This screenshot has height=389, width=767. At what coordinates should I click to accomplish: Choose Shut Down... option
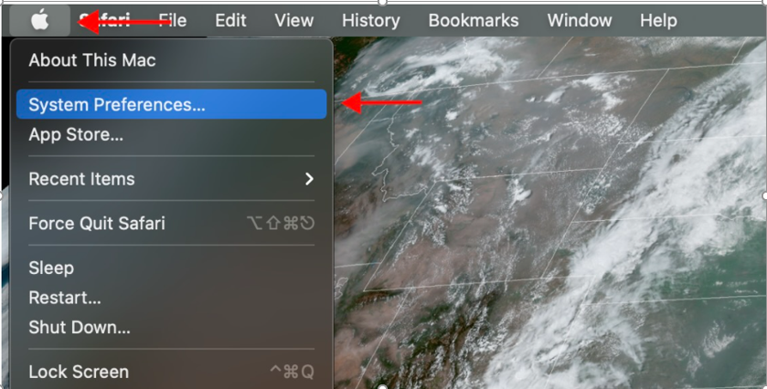coord(171,327)
